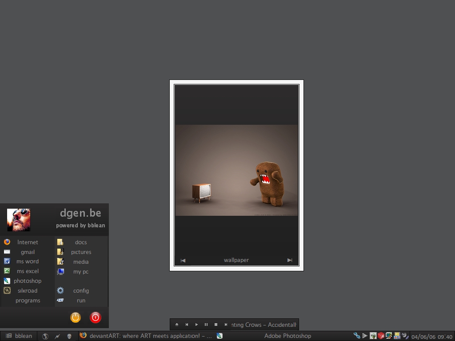Viewport: 455px width, 341px height.
Task: Skip to previous track in the player
Action: tap(187, 325)
